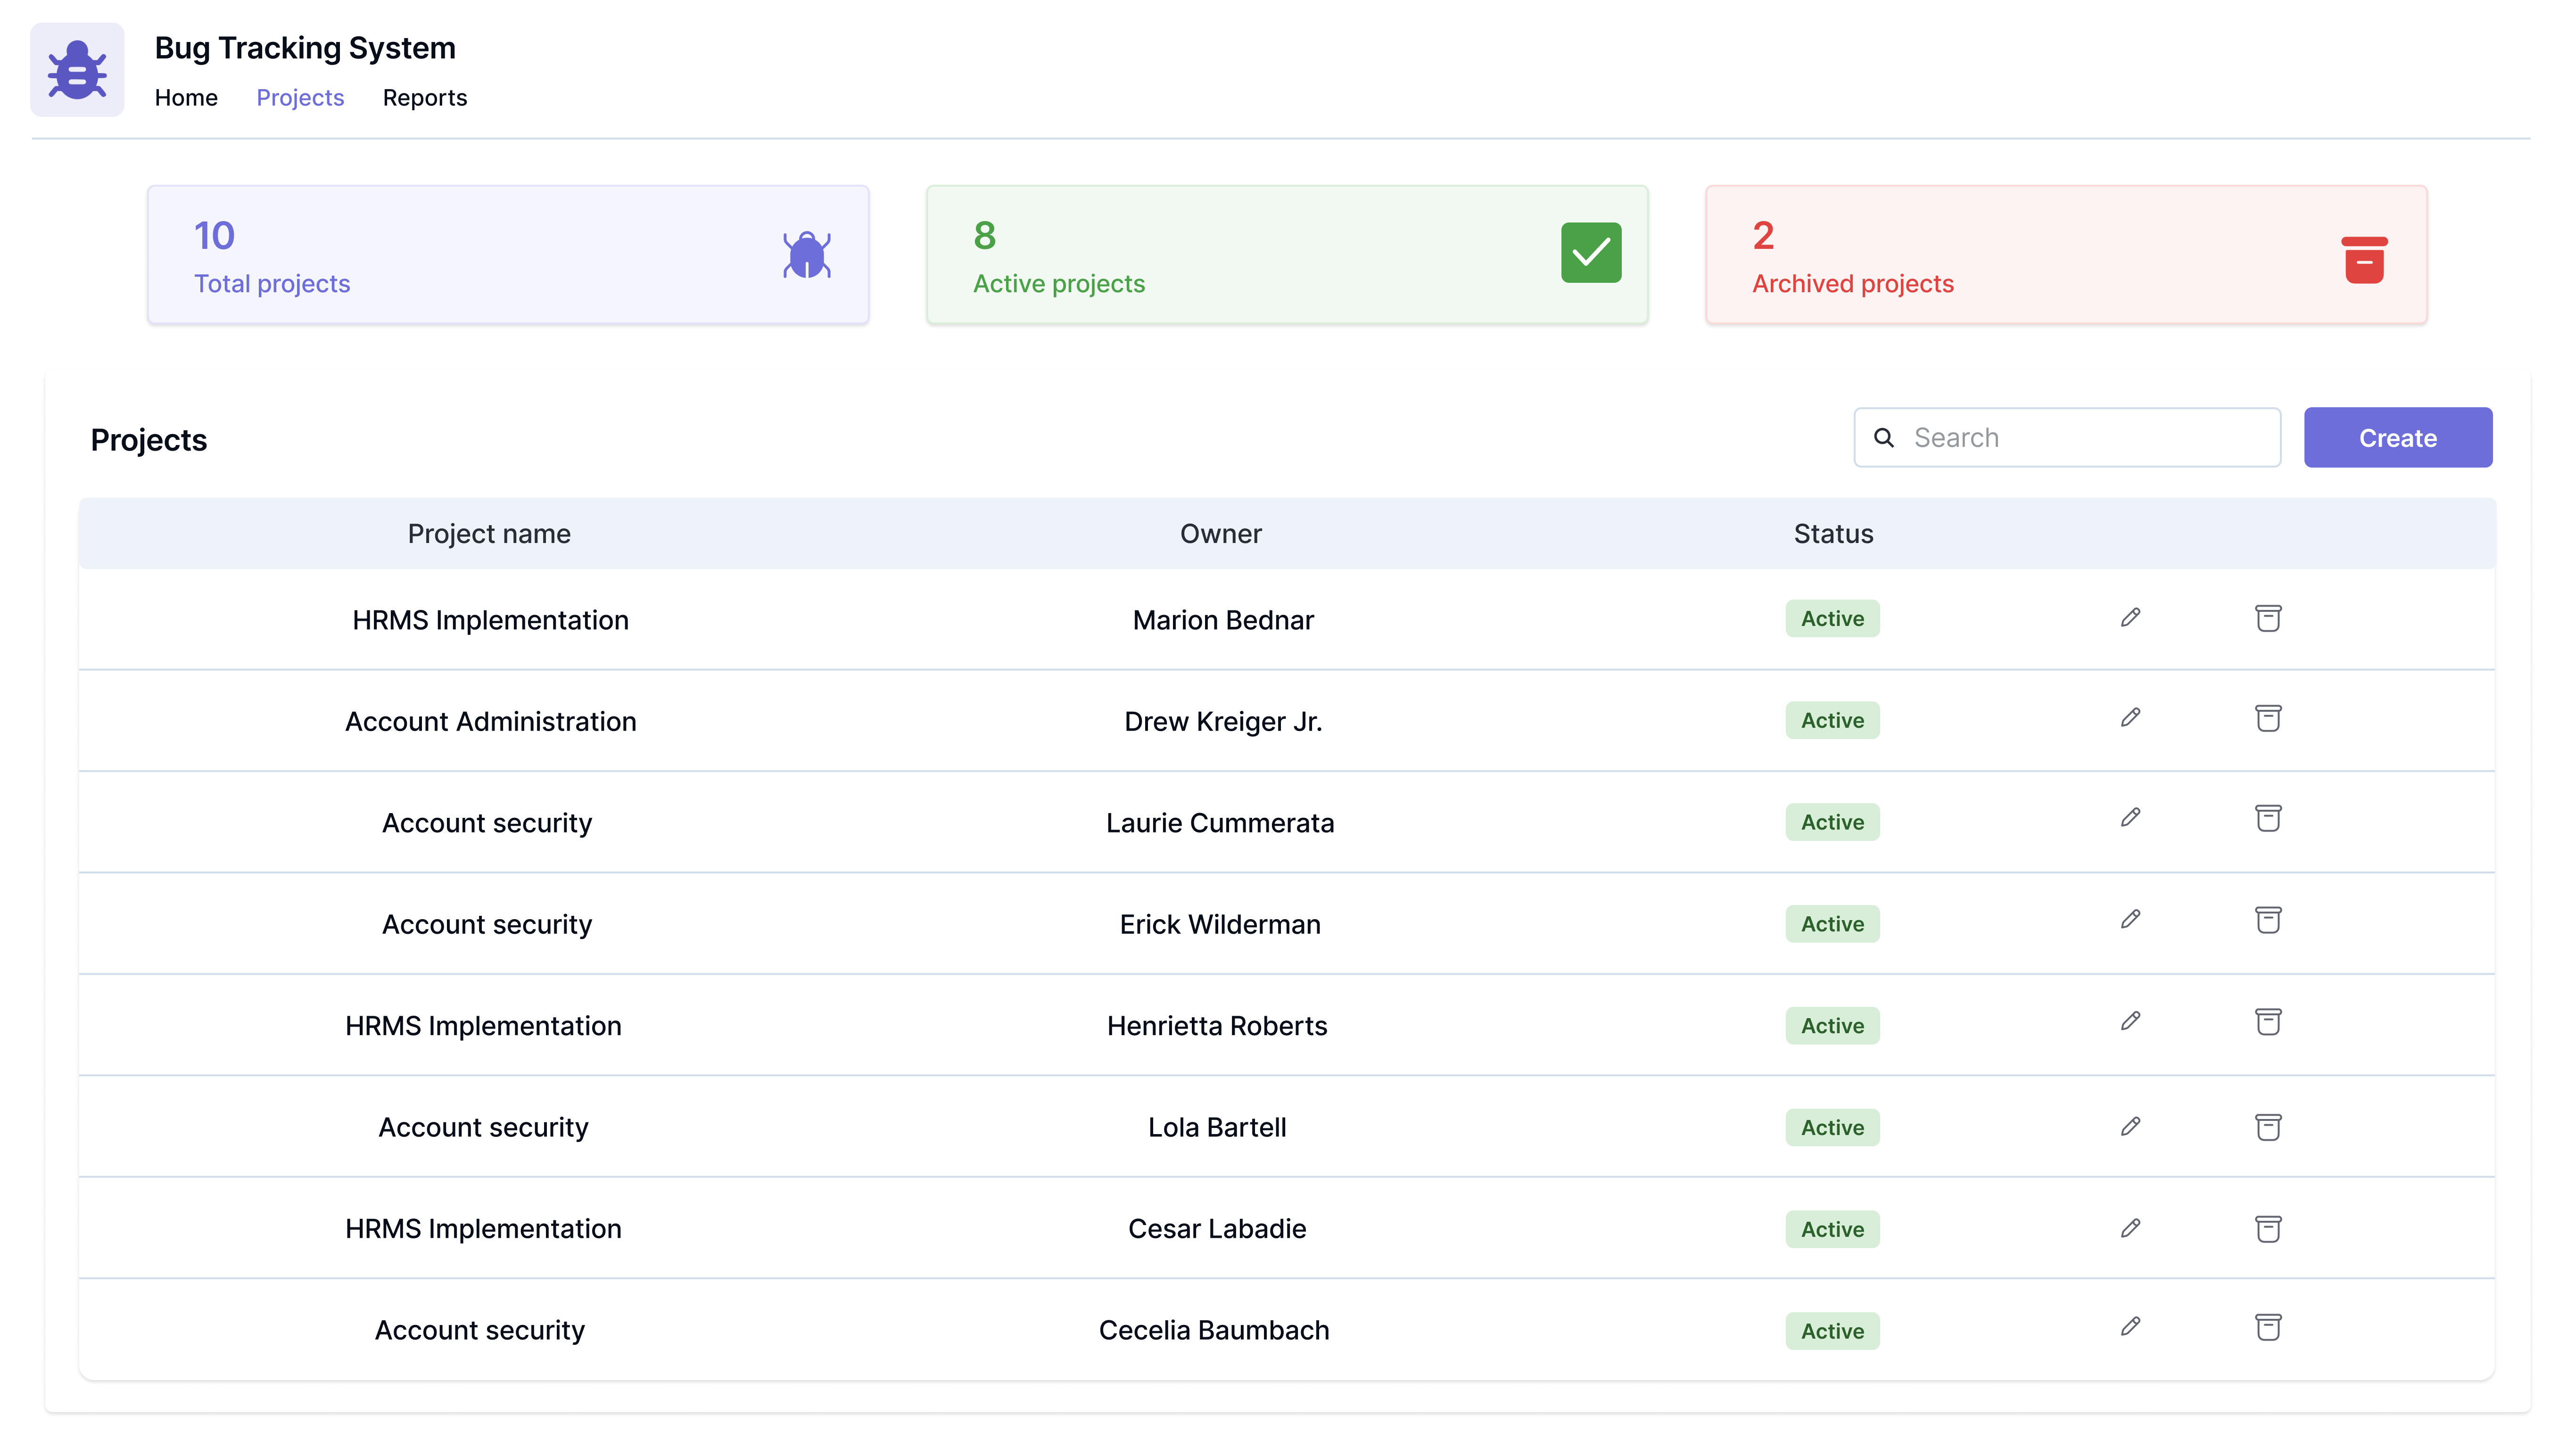
Task: Select owner name Drew Kreiger Jr.
Action: coord(1222,722)
